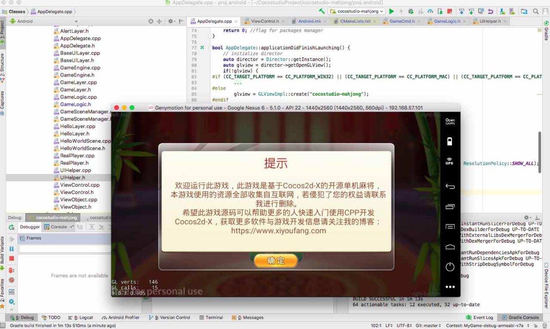Viewport: 550px width, 329px height.
Task: Open the TODO tool window
Action: [51, 317]
